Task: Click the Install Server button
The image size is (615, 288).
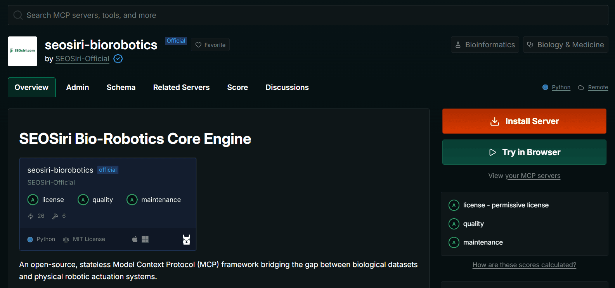Action: (x=524, y=121)
